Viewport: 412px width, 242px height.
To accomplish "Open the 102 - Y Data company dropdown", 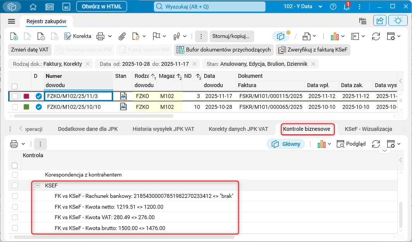I will tap(303, 7).
